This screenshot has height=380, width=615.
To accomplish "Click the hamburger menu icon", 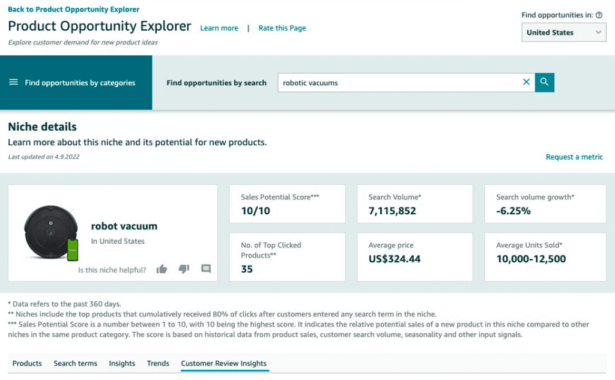I will tap(14, 82).
